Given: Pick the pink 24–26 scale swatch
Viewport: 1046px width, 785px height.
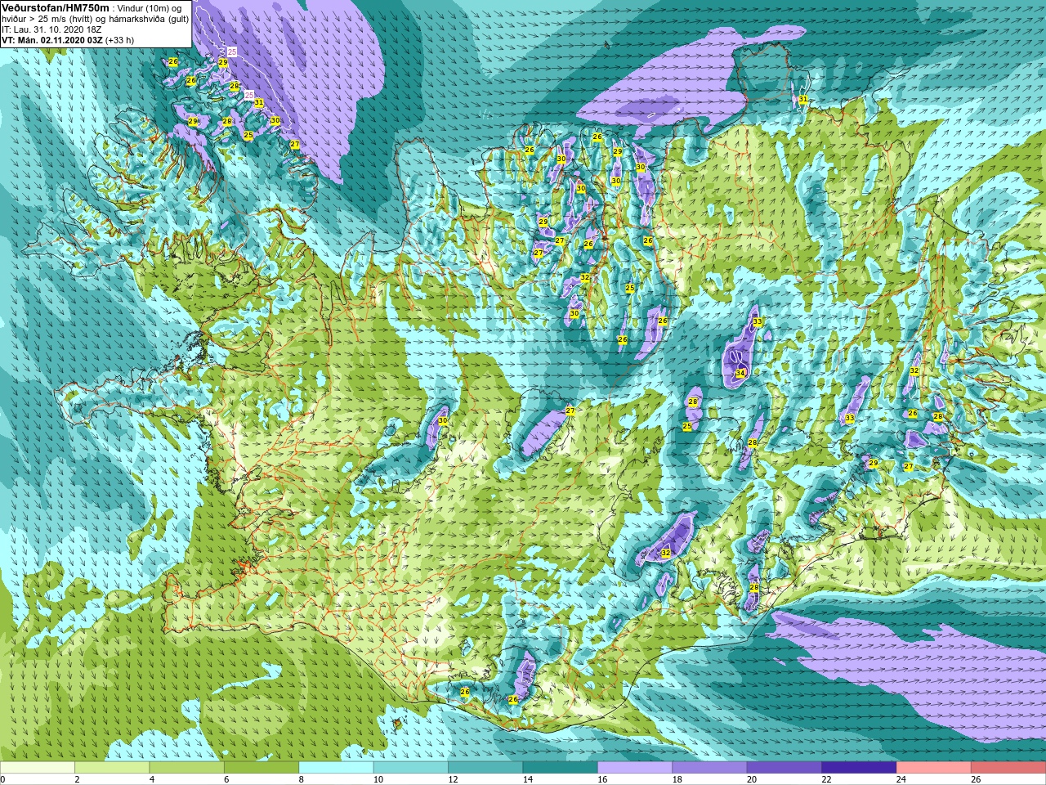Looking at the screenshot, I should 934,767.
